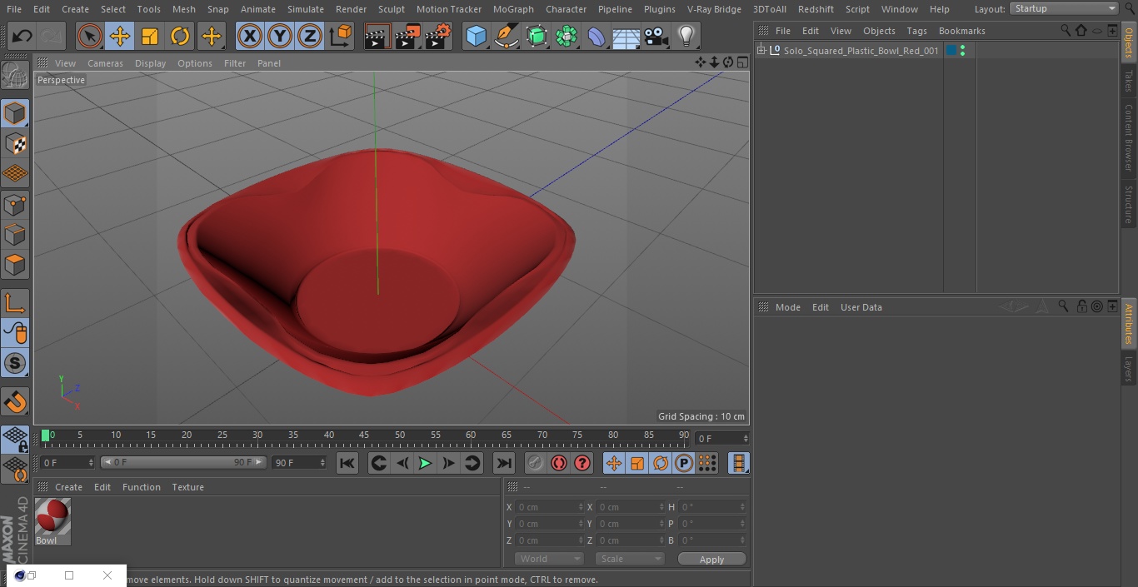Open the Structure side tab

[1129, 204]
